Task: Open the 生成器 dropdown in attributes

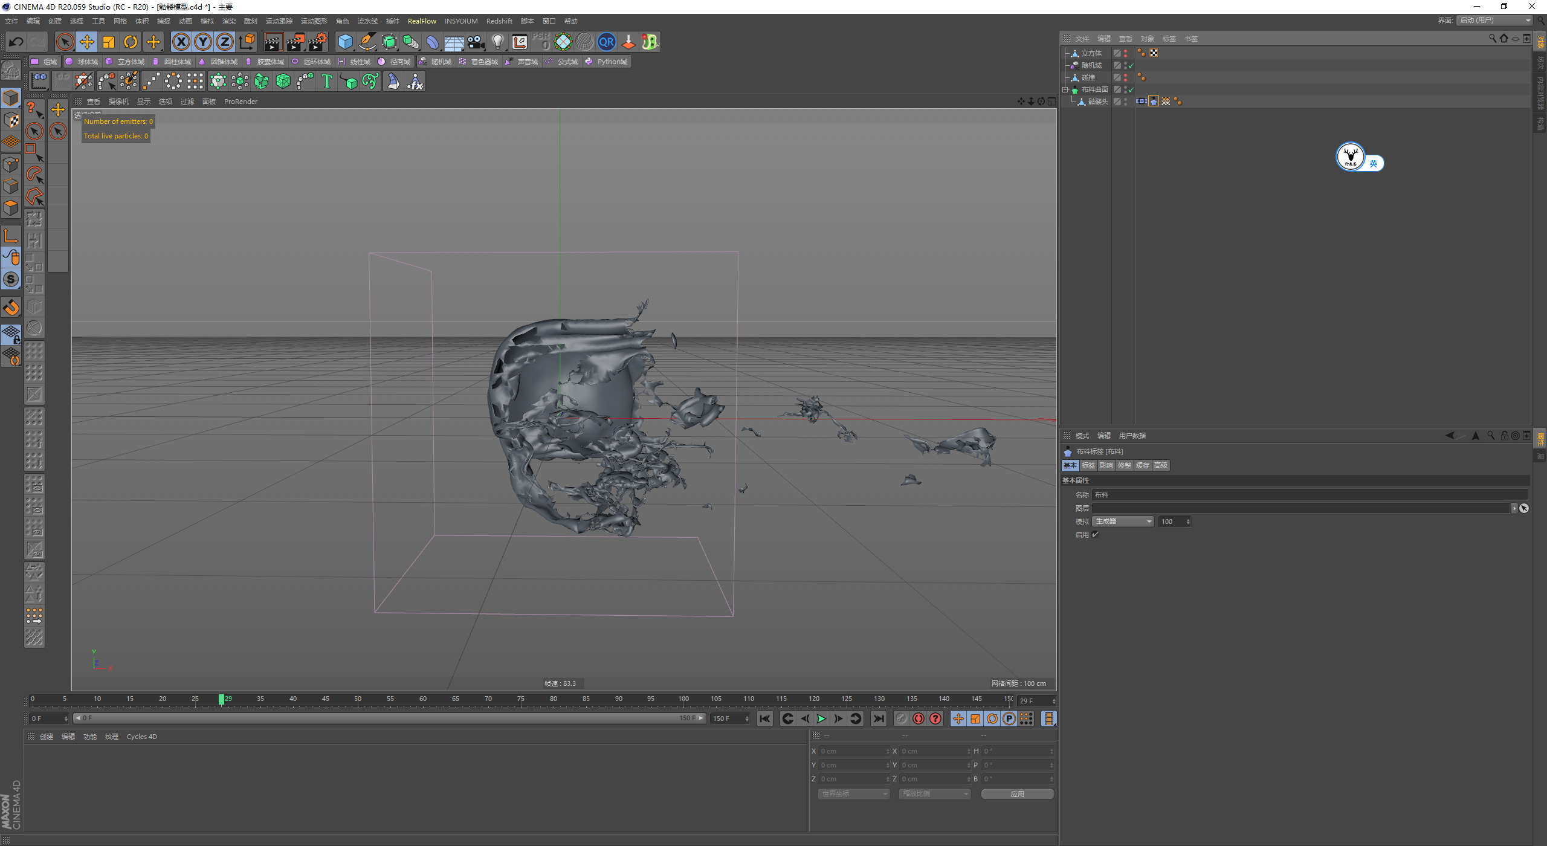Action: coord(1123,521)
